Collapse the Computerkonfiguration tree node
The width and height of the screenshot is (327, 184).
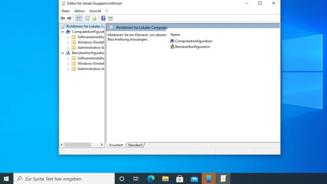tap(62, 32)
